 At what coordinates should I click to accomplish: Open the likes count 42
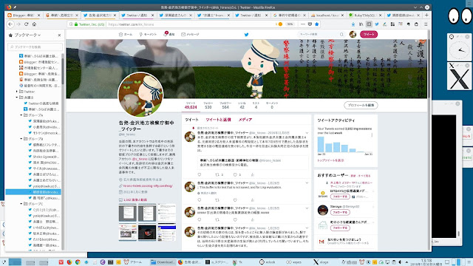(x=242, y=105)
